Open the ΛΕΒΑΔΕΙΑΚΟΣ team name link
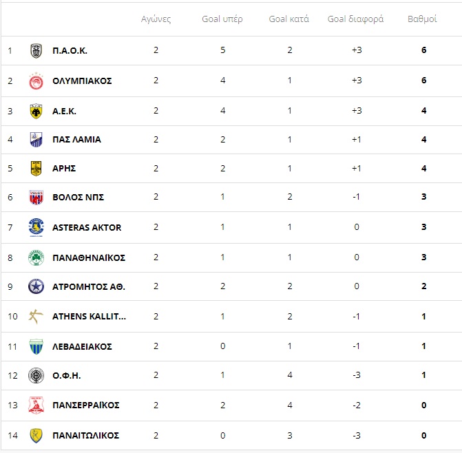 (x=82, y=347)
